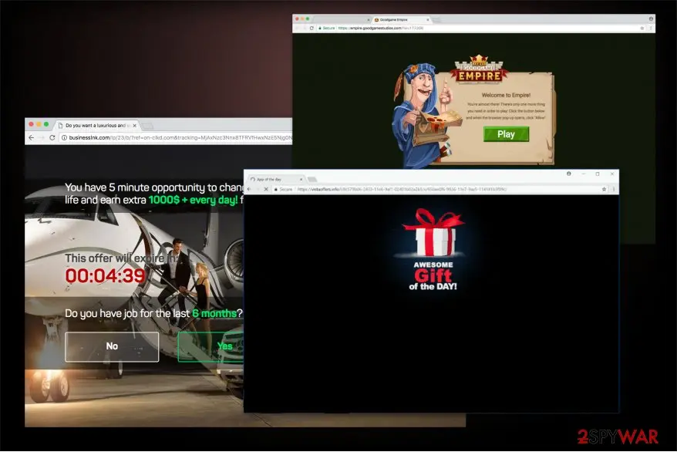Reload the businesslnk page
677x452 pixels.
[52, 138]
